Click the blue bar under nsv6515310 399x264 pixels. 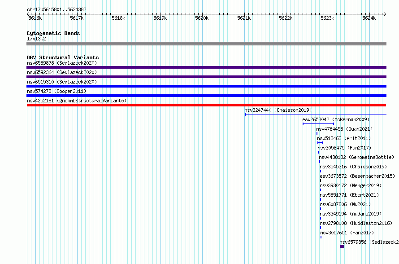coord(206,86)
